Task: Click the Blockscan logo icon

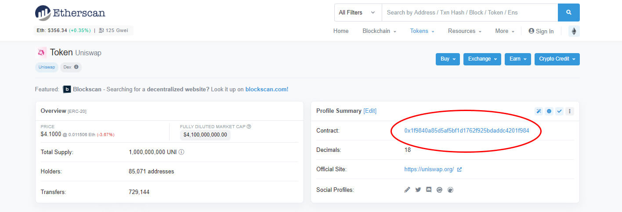Action: point(67,89)
